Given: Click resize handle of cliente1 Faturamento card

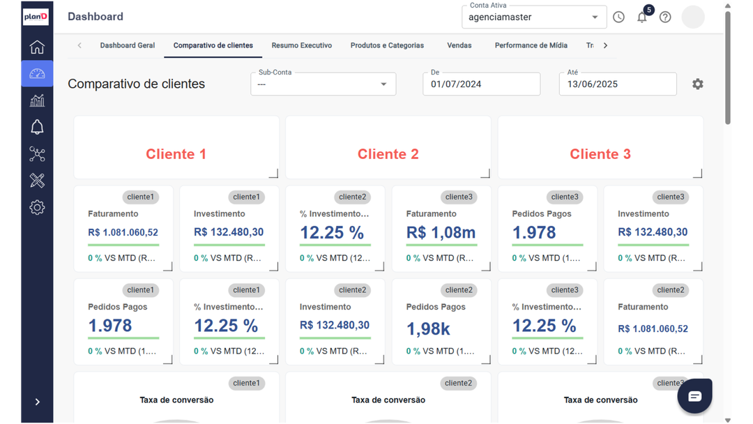Looking at the screenshot, I should click(x=168, y=267).
